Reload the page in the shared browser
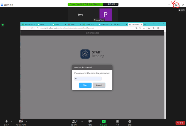Viewport: 186px width, 126px height. pyautogui.click(x=32, y=28)
